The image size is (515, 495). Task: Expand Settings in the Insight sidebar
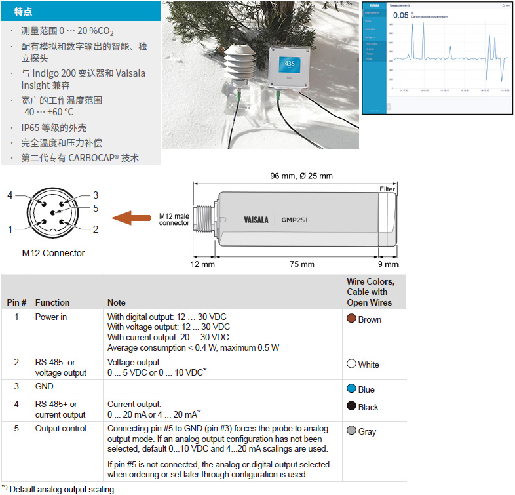370,37
